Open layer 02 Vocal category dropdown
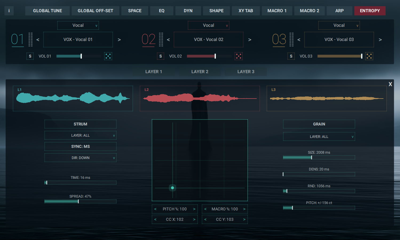This screenshot has width=400, height=240. (x=209, y=25)
